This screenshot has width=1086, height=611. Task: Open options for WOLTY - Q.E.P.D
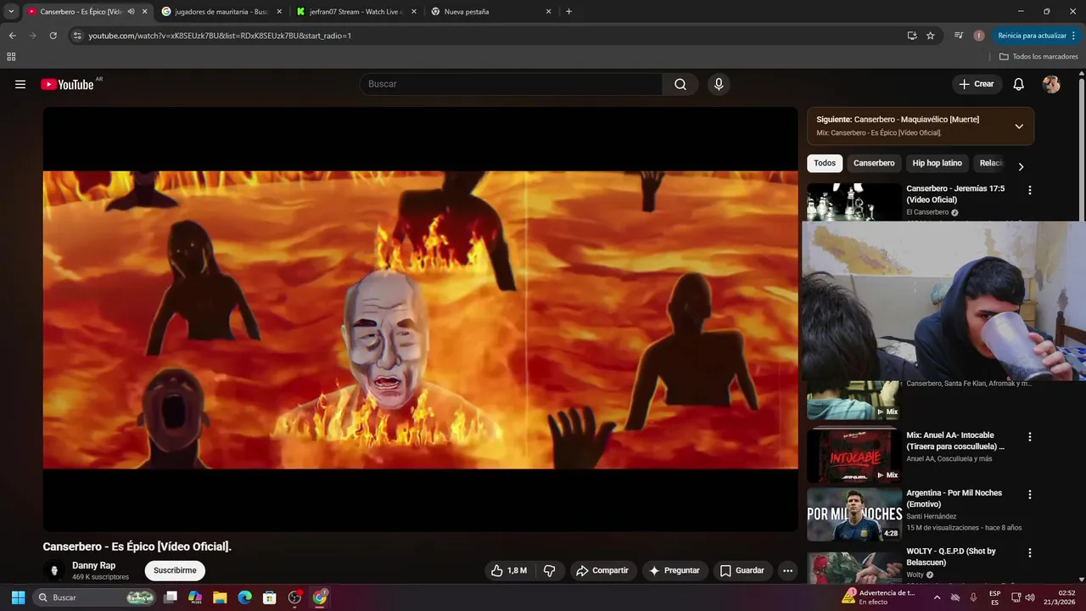click(x=1030, y=552)
